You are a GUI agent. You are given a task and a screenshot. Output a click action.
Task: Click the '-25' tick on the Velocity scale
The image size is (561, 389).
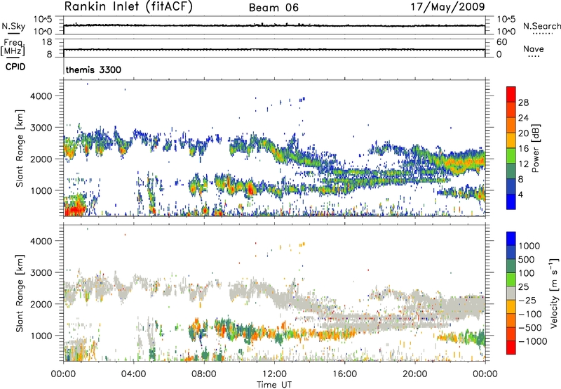coord(527,300)
